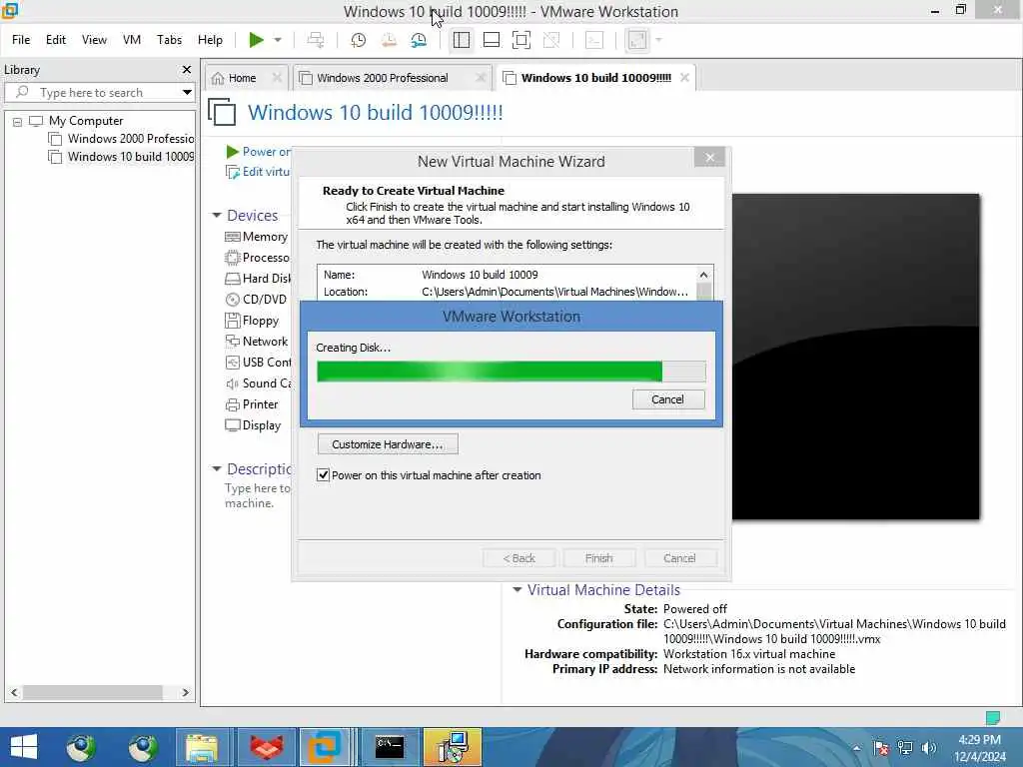Click the VMware Workstation taskbar icon
The width and height of the screenshot is (1023, 767).
[x=325, y=747]
